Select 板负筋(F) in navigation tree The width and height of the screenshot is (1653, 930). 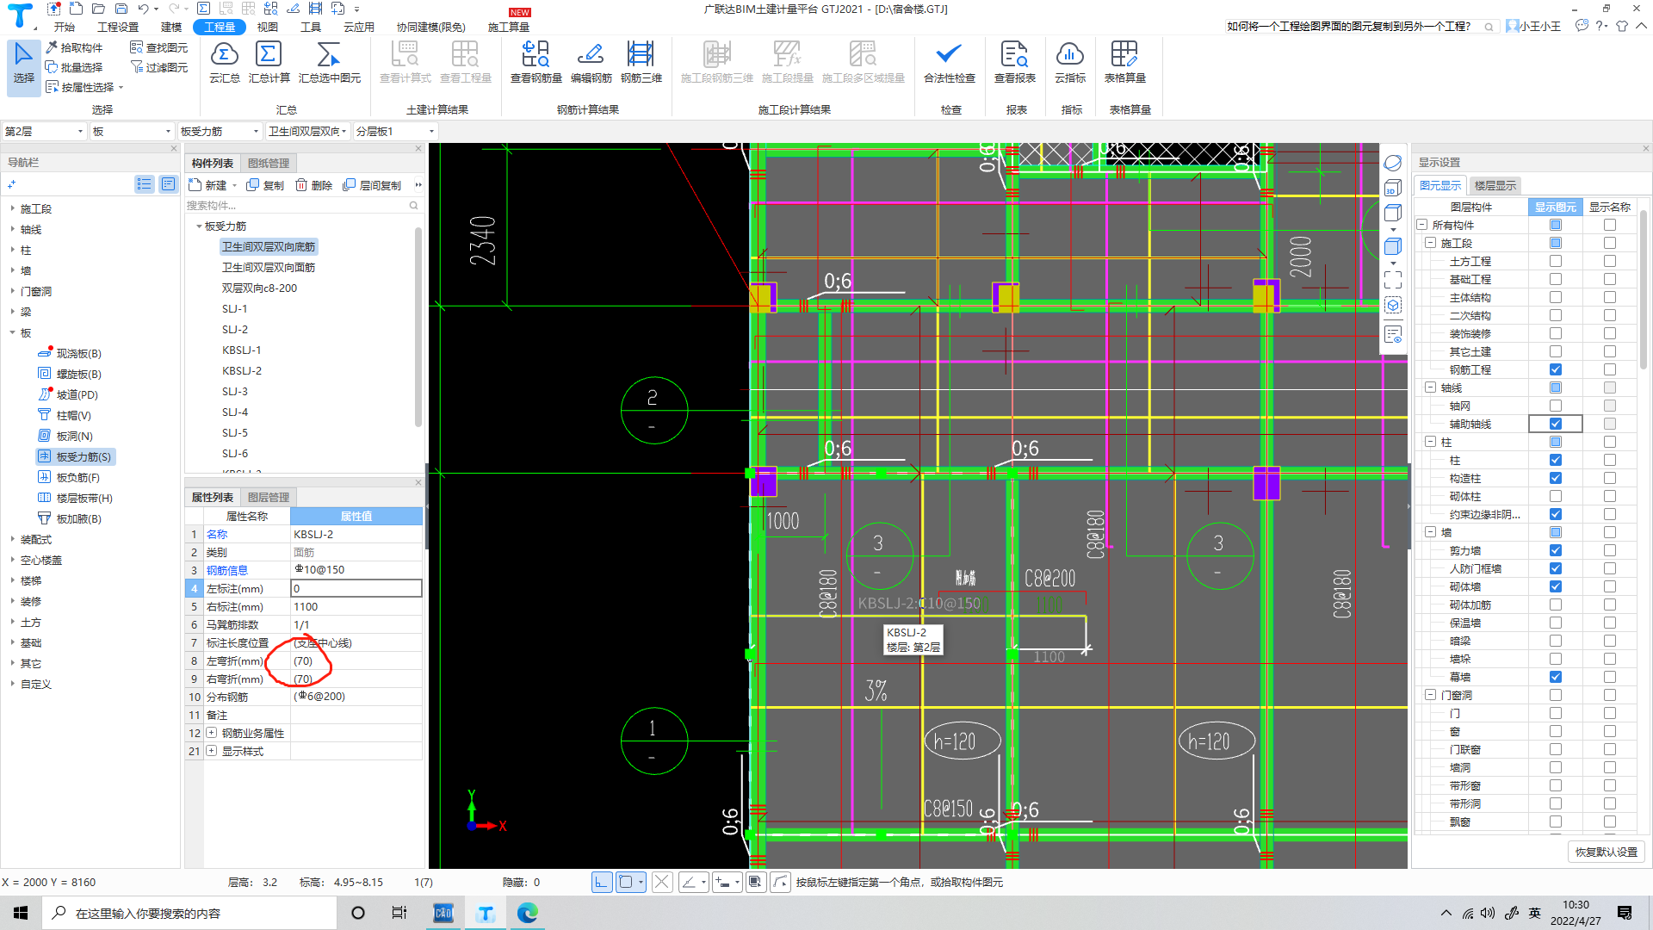tap(69, 477)
